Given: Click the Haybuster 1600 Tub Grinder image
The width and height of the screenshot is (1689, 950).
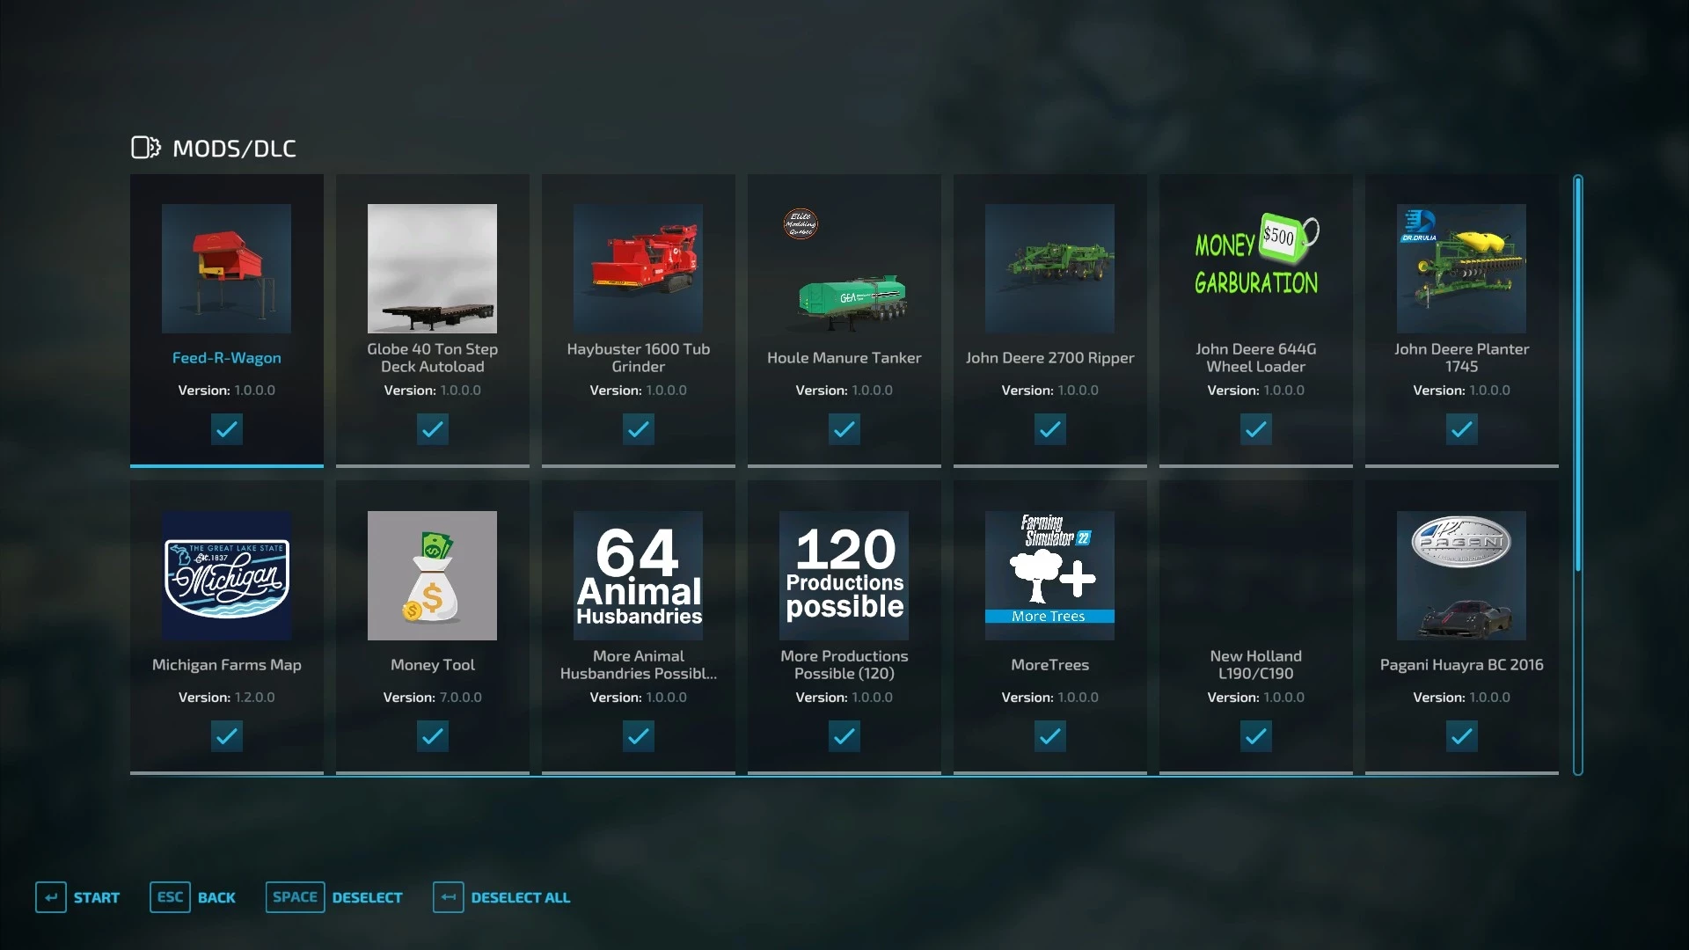Looking at the screenshot, I should [638, 269].
